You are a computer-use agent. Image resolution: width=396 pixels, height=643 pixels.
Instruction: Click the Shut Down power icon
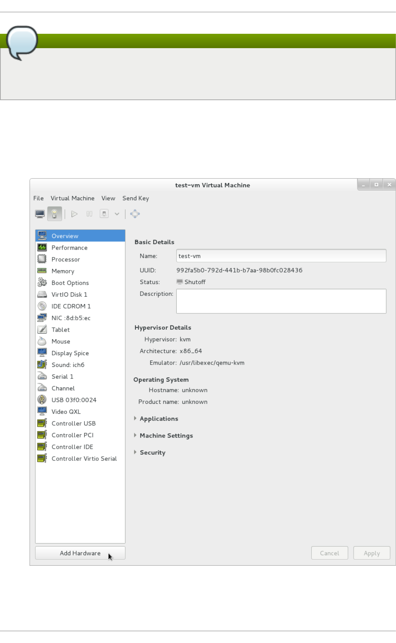pos(104,214)
